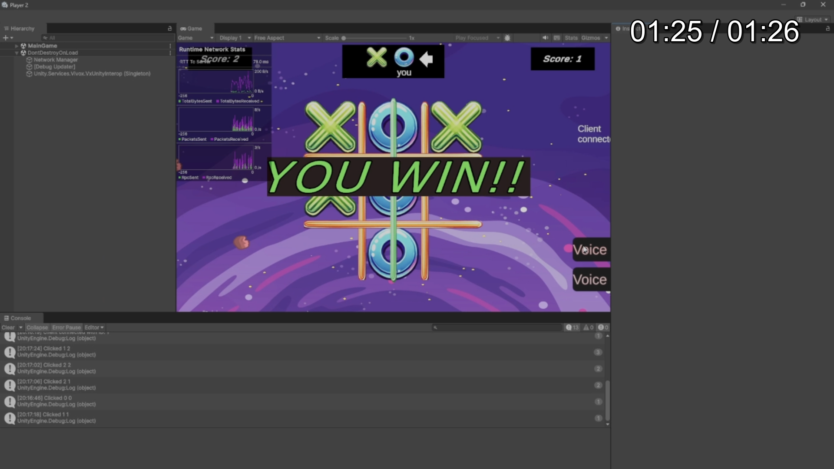Click the Hierarchy panel lock icon
This screenshot has width=834, height=469.
[x=170, y=28]
